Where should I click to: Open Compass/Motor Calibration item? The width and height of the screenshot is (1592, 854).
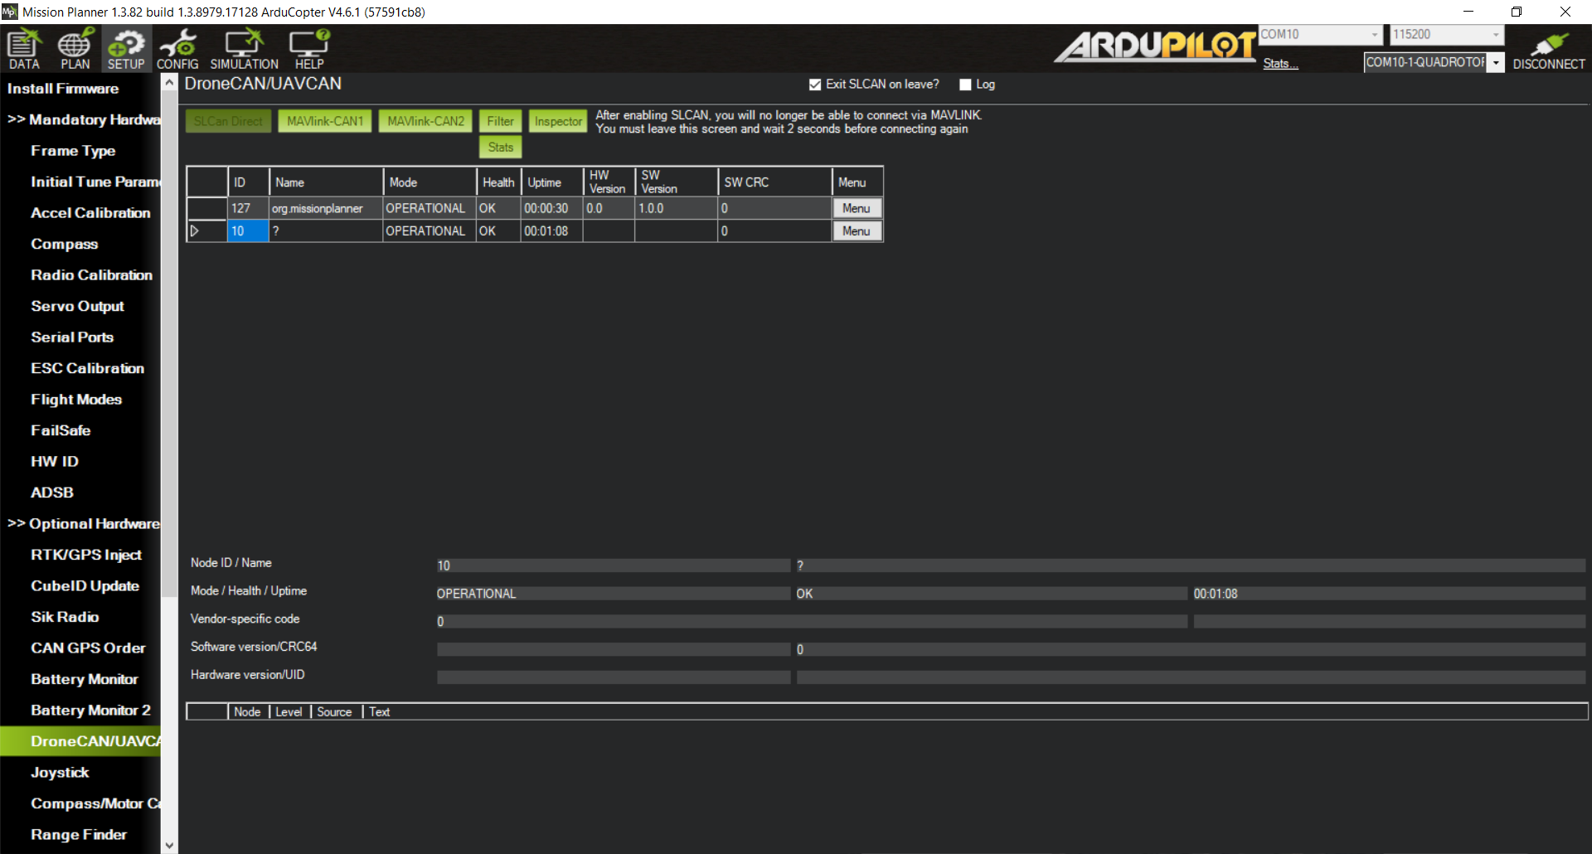[95, 803]
